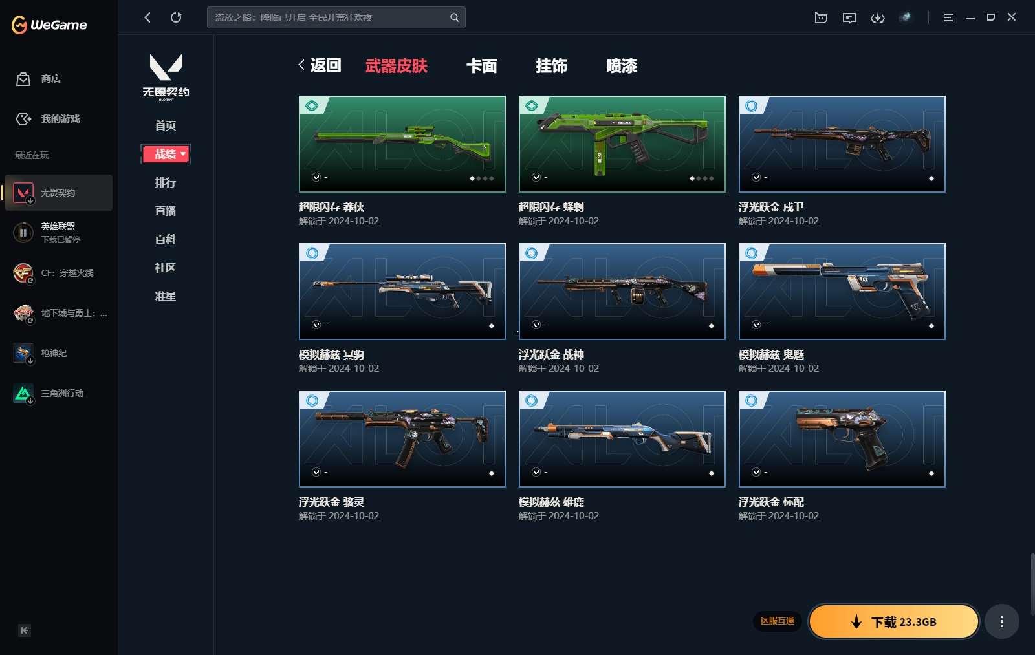Image resolution: width=1035 pixels, height=655 pixels.
Task: Open the three-dot more options button
Action: pyautogui.click(x=1001, y=621)
